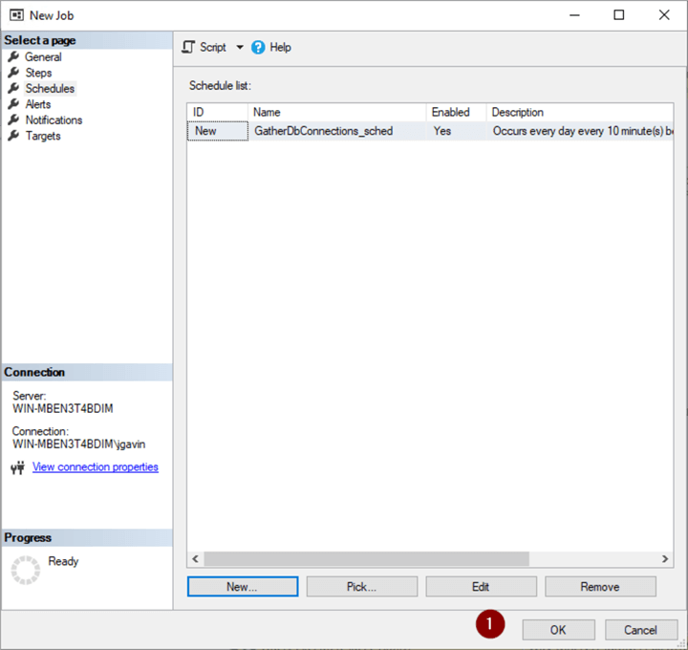Viewport: 688px width, 650px height.
Task: Select the 'New' ID cell
Action: click(x=218, y=131)
